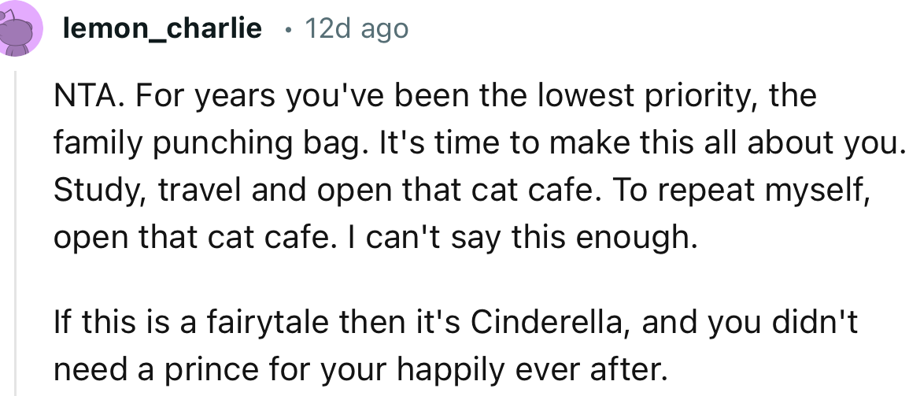Screen dimensions: 909x396
Task: Click the "12d ago" timestamp
Action: (357, 29)
